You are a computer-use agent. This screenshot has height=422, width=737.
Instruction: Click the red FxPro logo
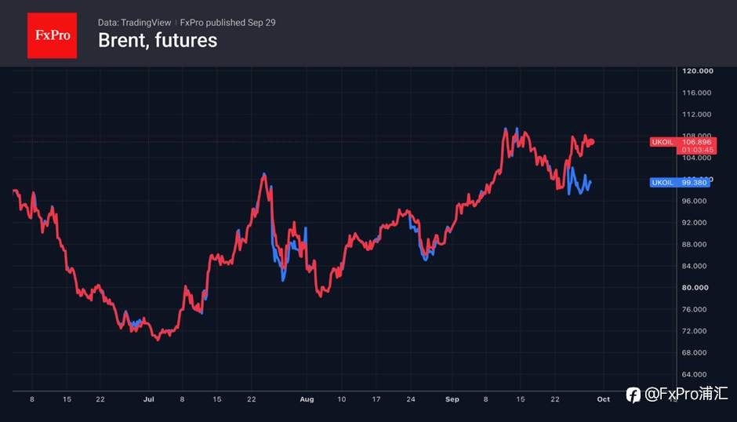click(53, 35)
